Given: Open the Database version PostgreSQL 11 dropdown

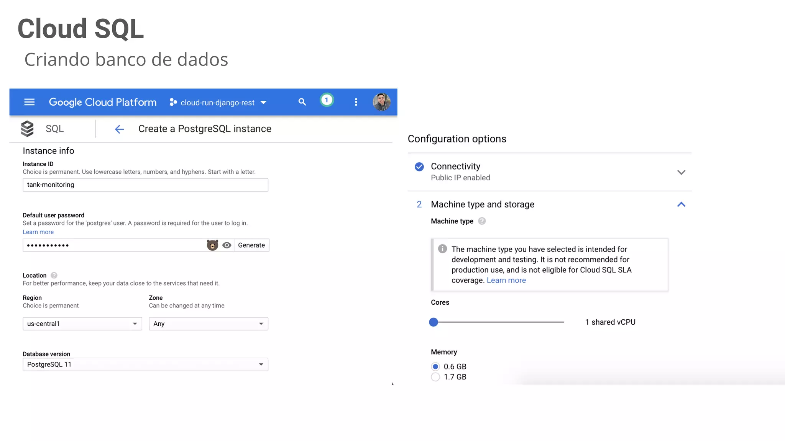Looking at the screenshot, I should click(145, 364).
